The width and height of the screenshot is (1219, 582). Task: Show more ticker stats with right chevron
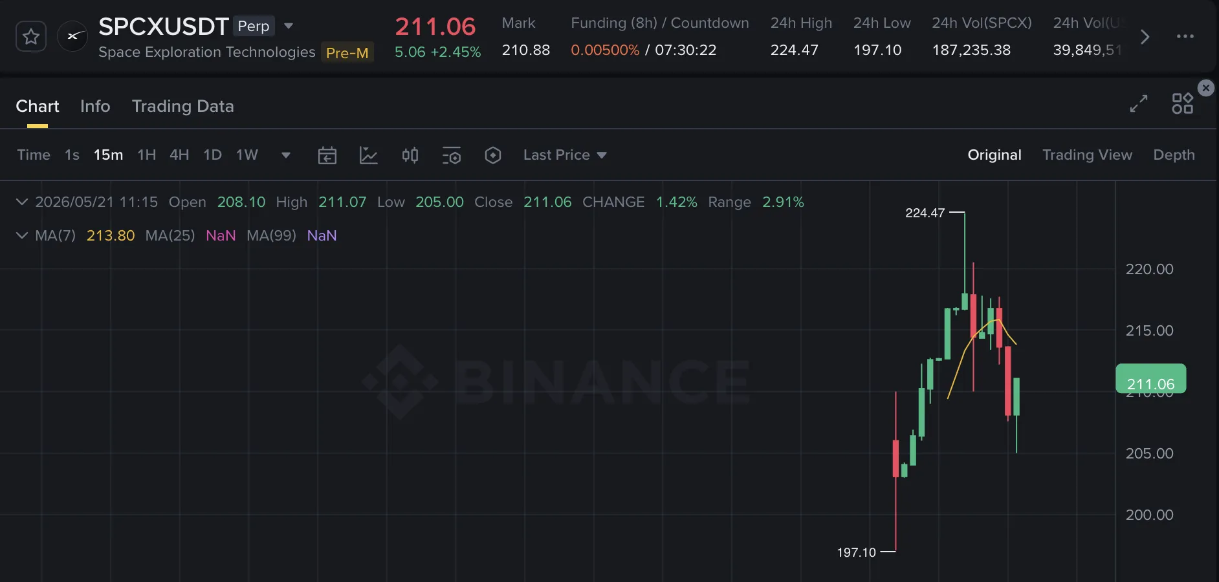(1145, 37)
